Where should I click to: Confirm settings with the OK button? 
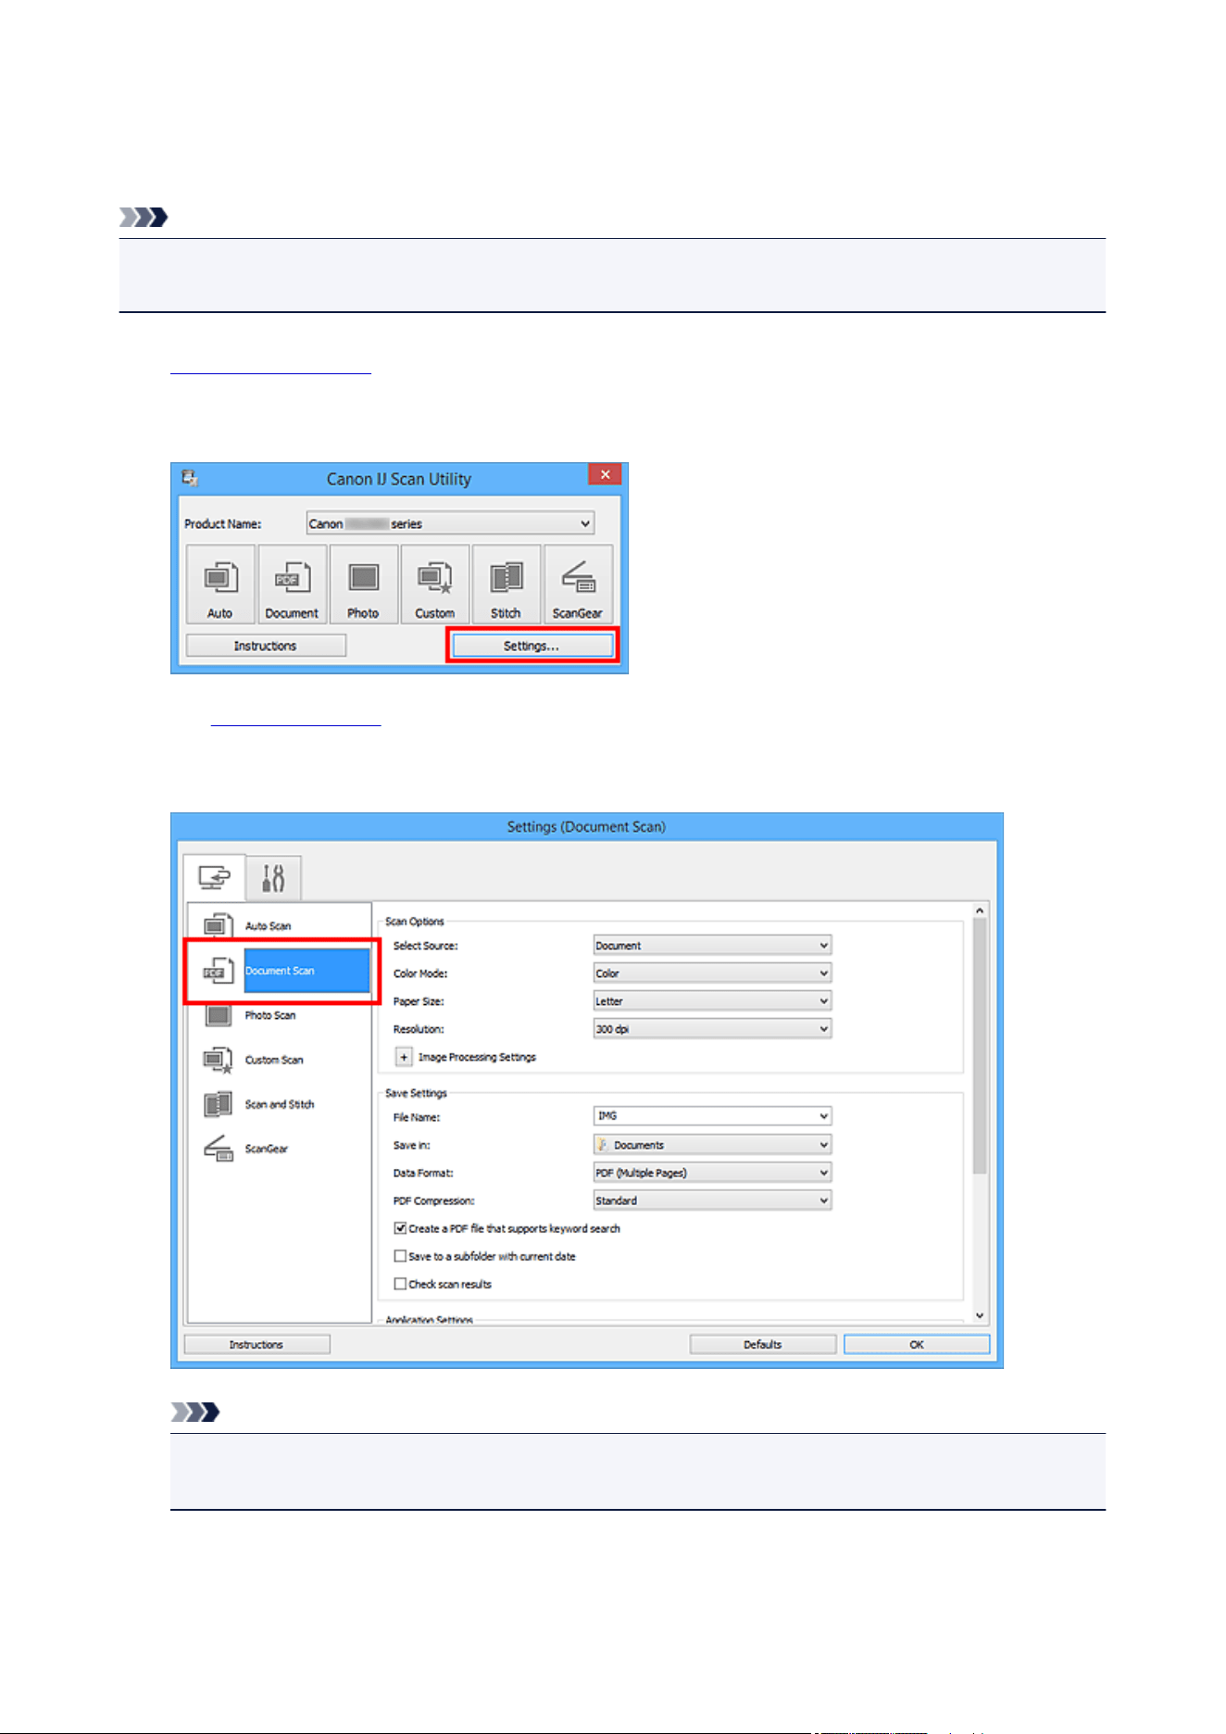tap(917, 1344)
